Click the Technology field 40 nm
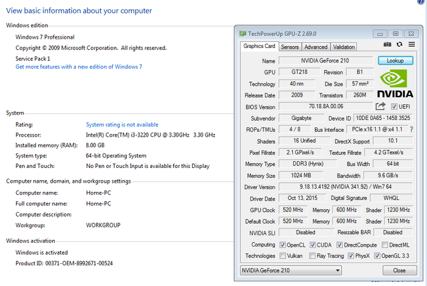427x286 pixels. [x=297, y=84]
